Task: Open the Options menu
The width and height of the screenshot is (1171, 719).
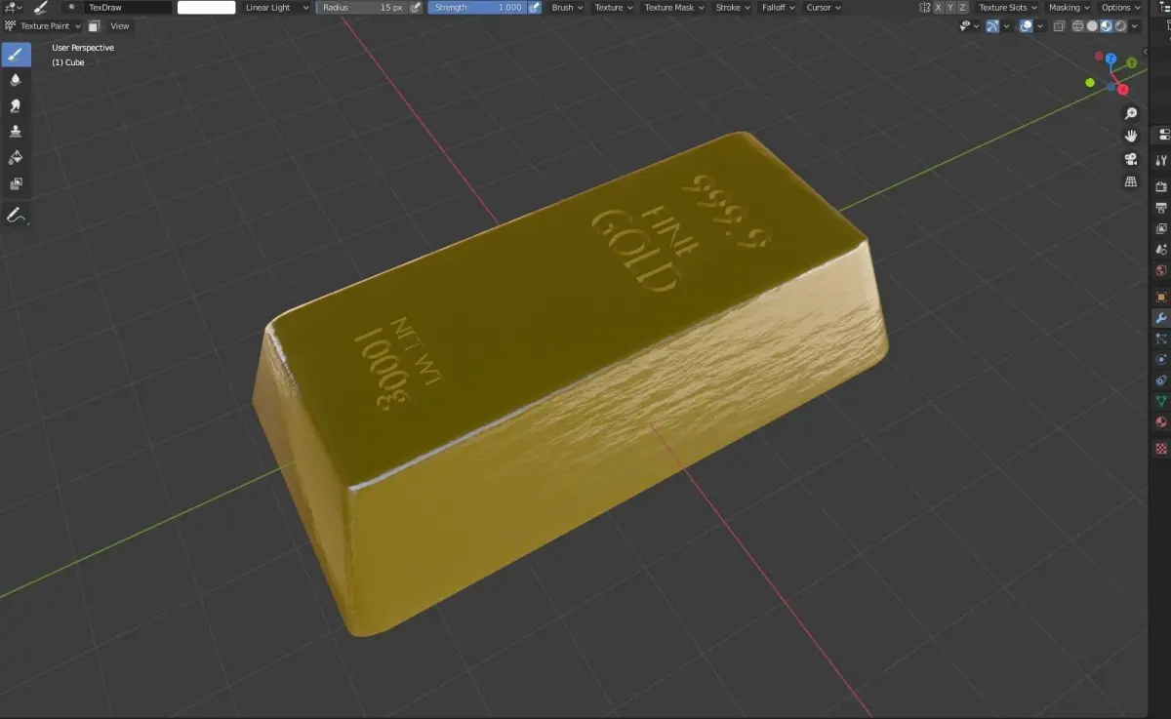Action: (x=1120, y=7)
